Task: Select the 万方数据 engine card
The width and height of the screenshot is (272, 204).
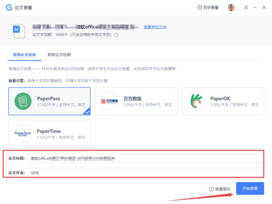Action: 136,101
